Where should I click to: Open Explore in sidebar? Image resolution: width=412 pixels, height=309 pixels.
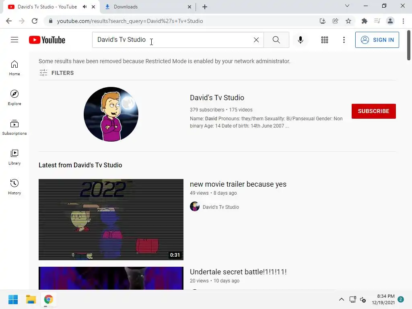click(x=14, y=98)
